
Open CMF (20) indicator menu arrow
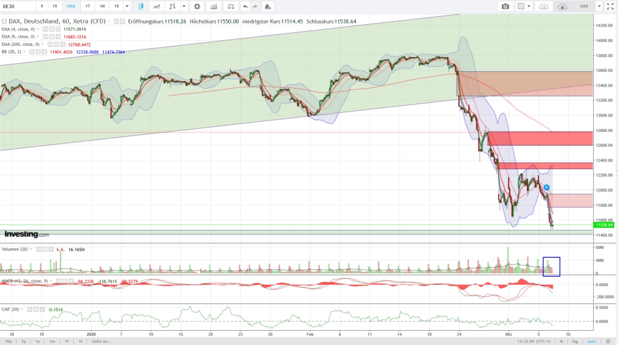point(22,310)
